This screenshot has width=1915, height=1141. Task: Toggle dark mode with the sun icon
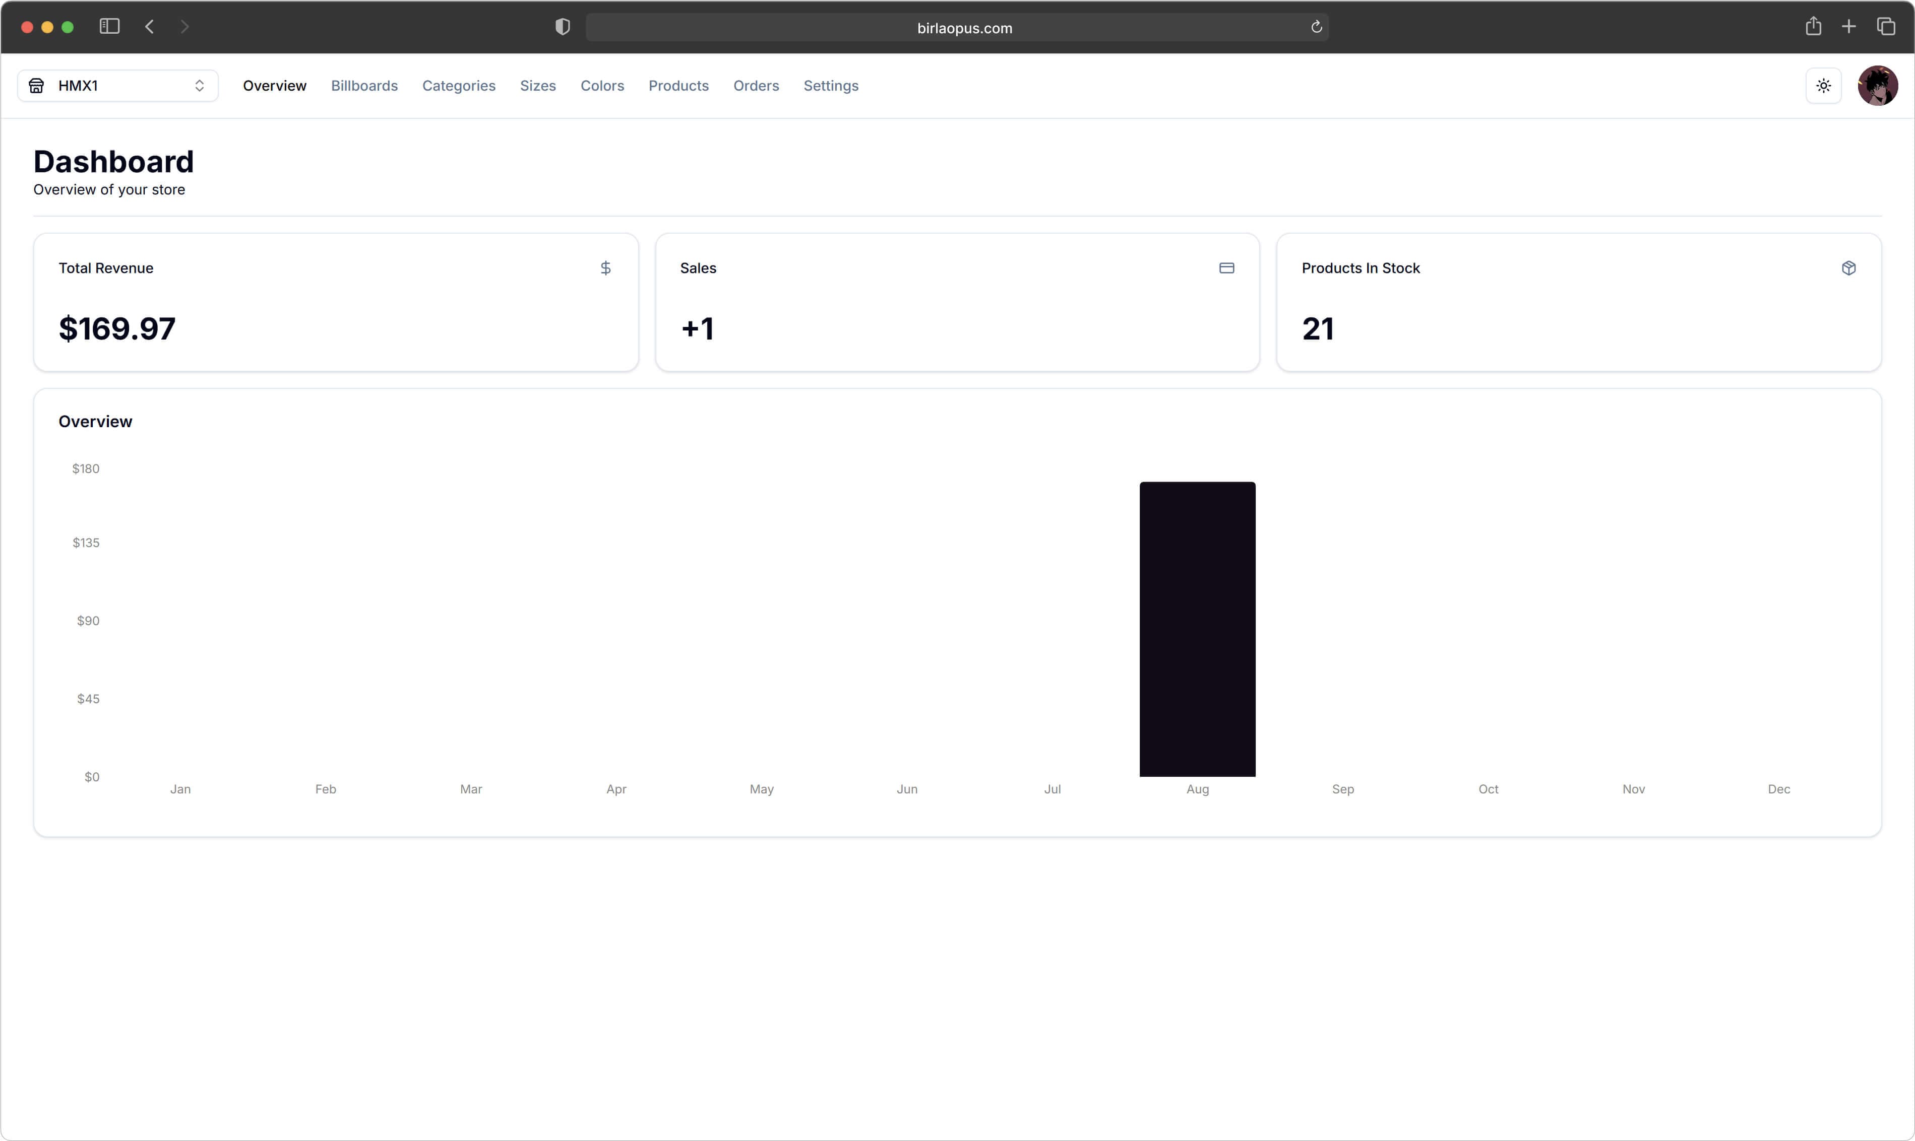tap(1823, 85)
